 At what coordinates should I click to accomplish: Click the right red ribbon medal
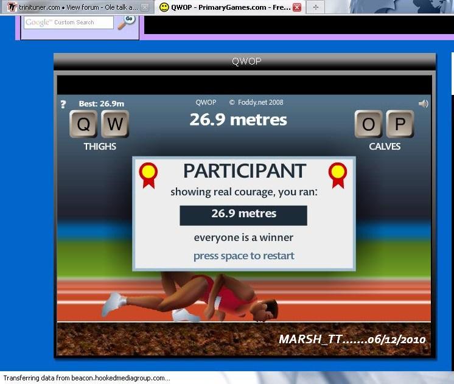[x=338, y=175]
